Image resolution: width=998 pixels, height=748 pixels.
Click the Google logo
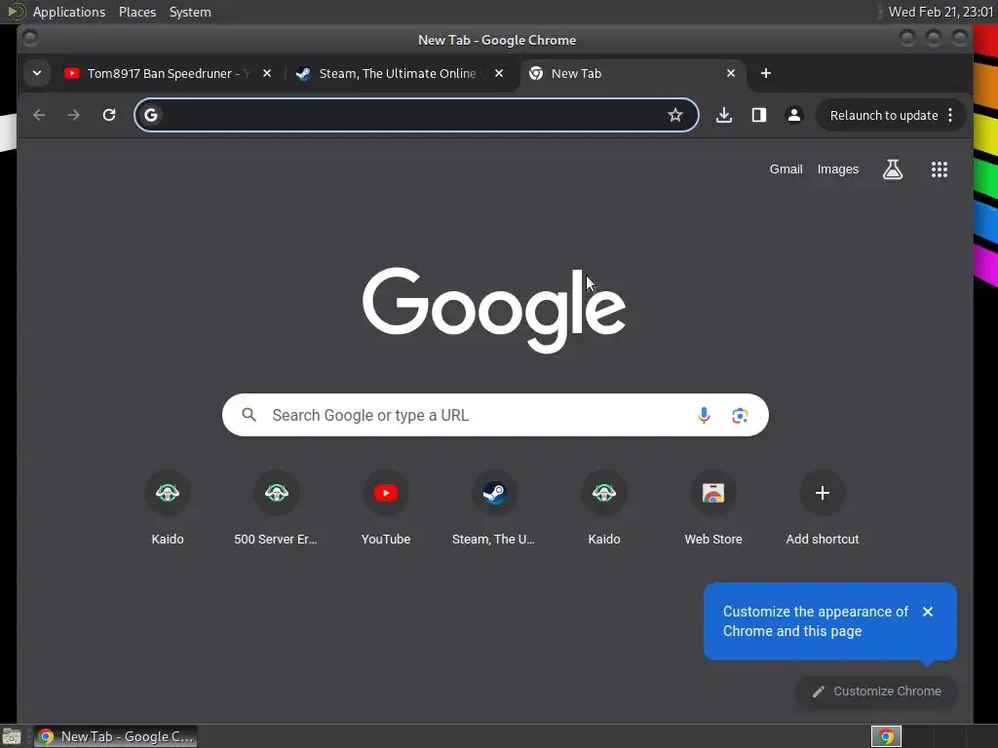(x=494, y=310)
